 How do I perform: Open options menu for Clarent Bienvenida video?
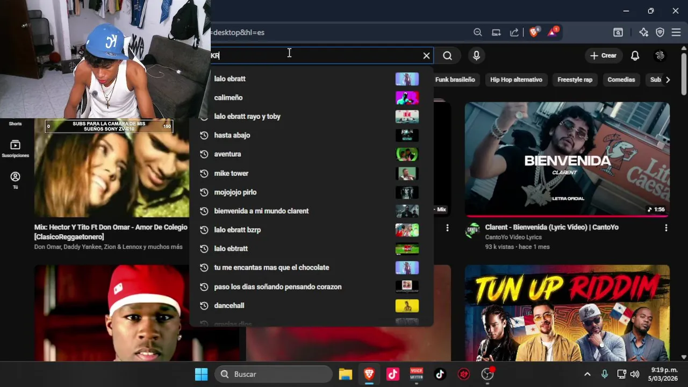666,228
